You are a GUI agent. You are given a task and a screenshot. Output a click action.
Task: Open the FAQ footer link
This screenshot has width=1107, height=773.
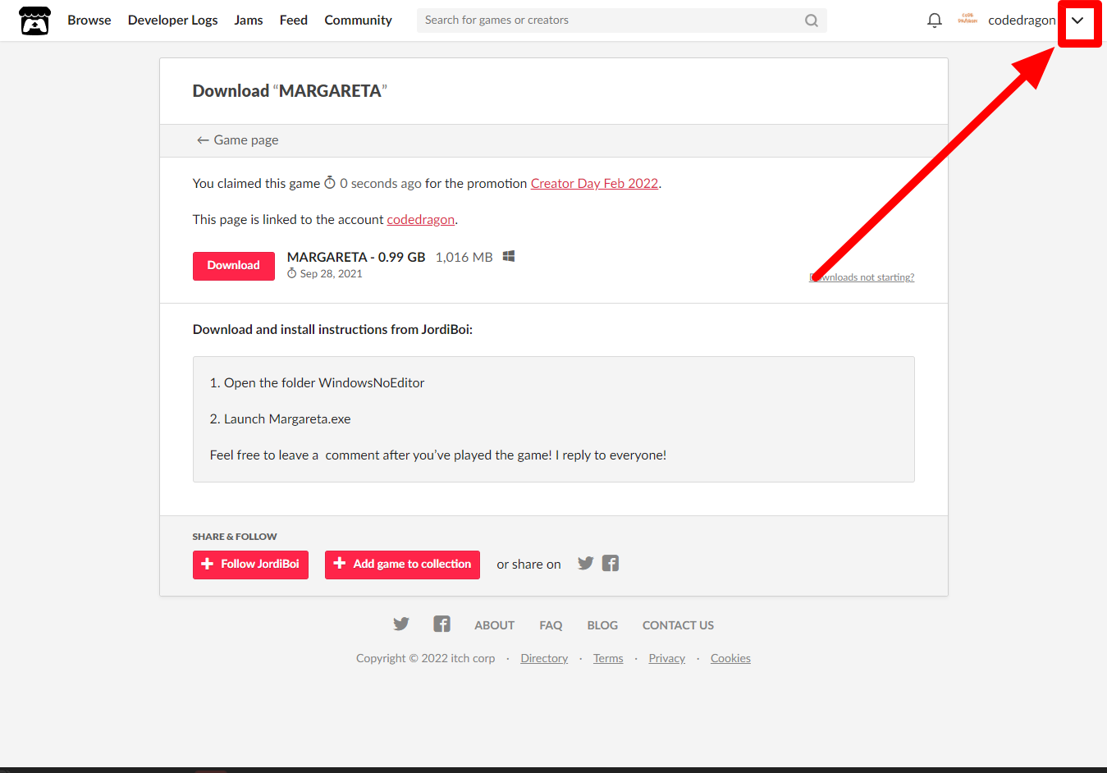(551, 625)
